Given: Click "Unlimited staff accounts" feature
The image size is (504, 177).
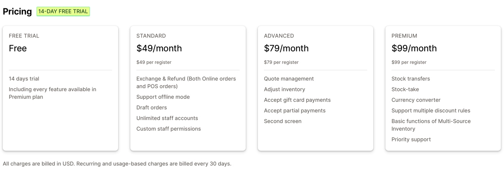Looking at the screenshot, I should [167, 118].
